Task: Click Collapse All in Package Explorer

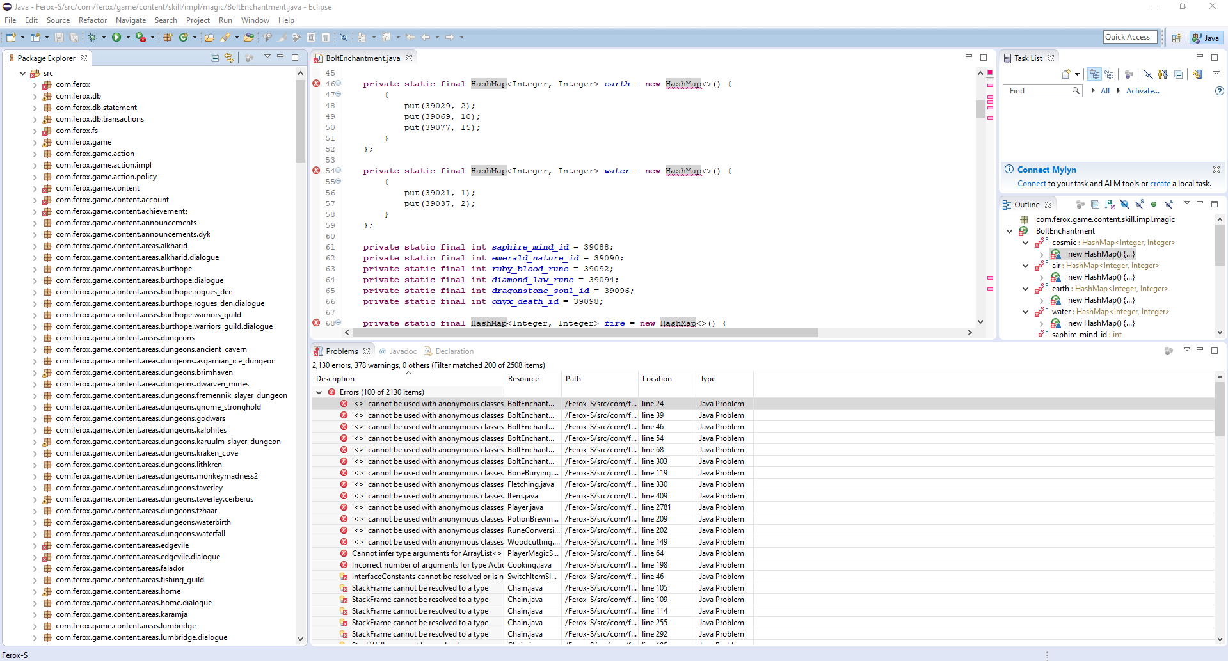Action: pyautogui.click(x=214, y=58)
